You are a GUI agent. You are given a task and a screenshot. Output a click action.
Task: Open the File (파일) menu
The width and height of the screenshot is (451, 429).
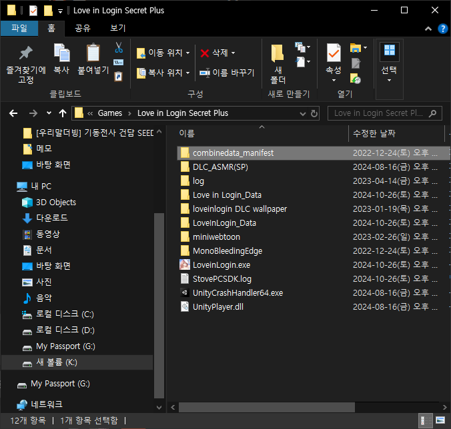pyautogui.click(x=19, y=28)
